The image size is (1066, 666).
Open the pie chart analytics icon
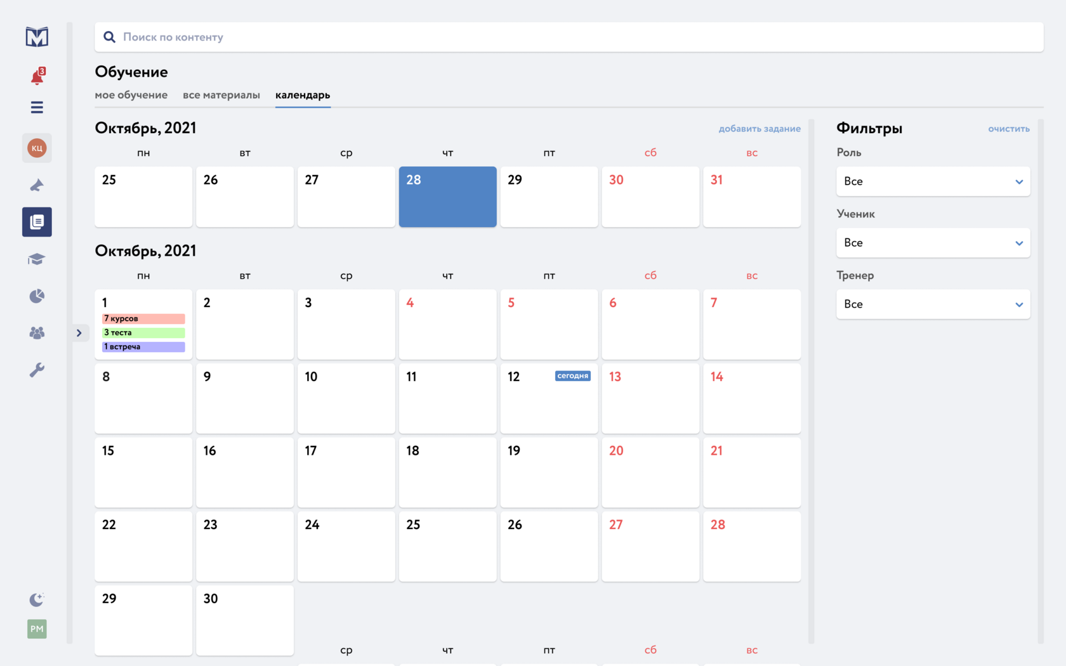pos(37,296)
